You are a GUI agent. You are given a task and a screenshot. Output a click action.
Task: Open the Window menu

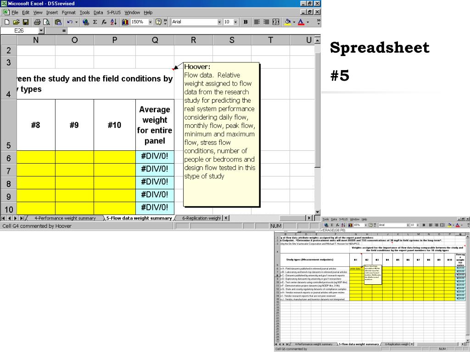coord(132,12)
